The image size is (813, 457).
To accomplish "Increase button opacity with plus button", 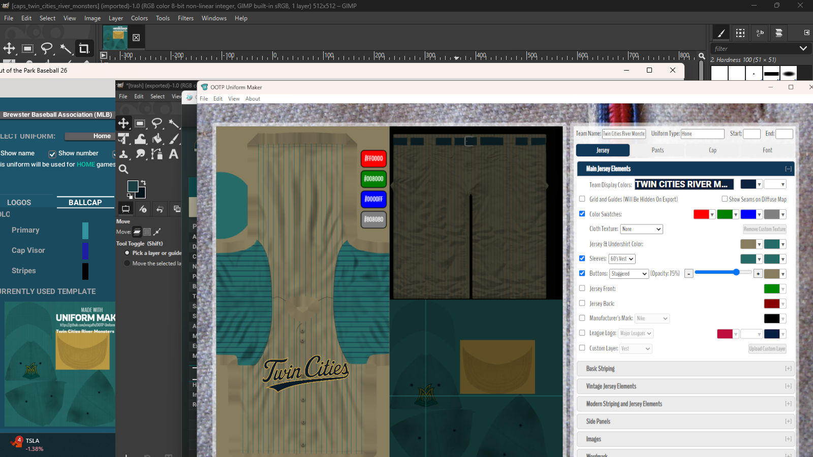I will click(758, 274).
